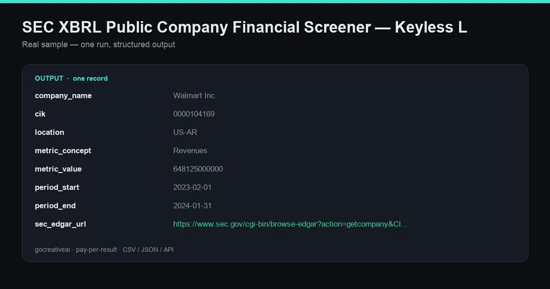Select the 2023-02-01 start date
This screenshot has width=550, height=289.
192,187
